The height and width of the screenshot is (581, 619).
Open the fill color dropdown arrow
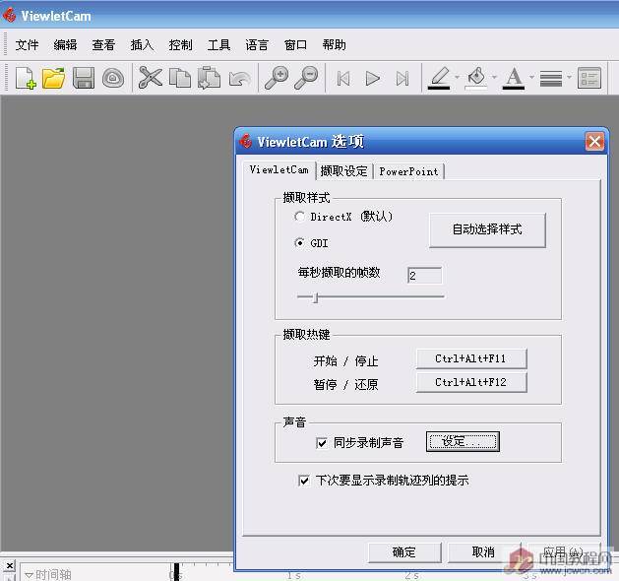coord(494,77)
